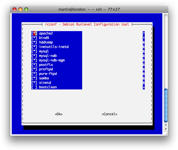This screenshot has width=178, height=150.
Task: Select the hddtemp list entry text
Action: click(x=46, y=42)
